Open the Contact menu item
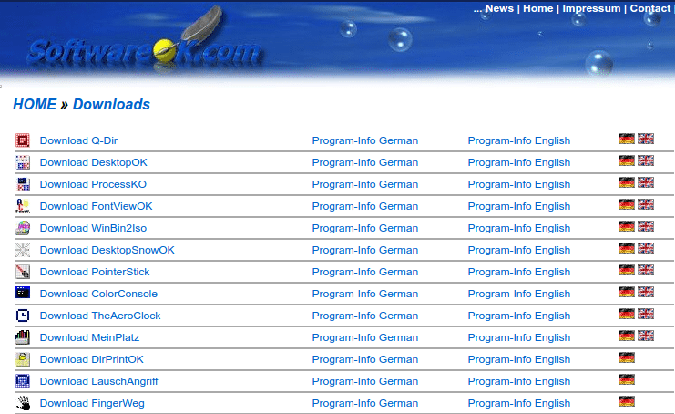 click(650, 8)
